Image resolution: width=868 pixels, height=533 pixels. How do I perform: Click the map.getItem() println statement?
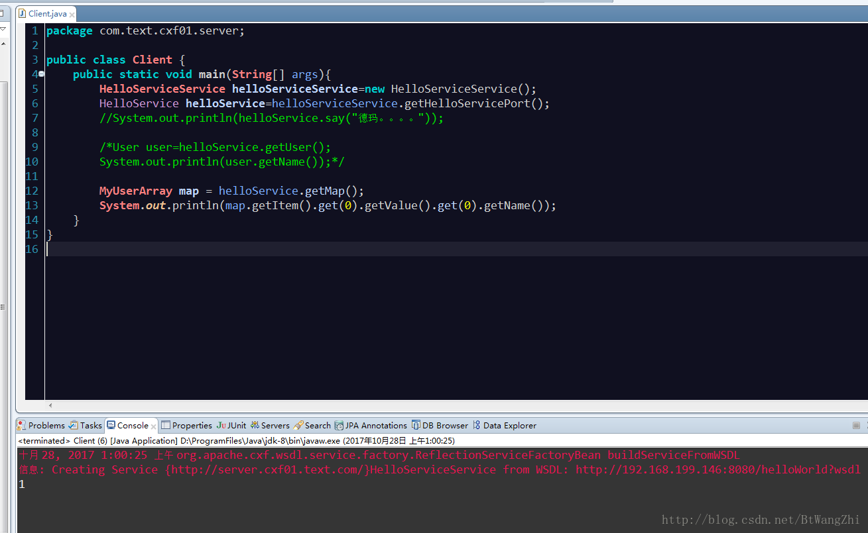(x=328, y=205)
